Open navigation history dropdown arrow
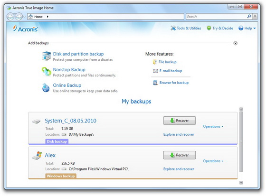 [24, 17]
